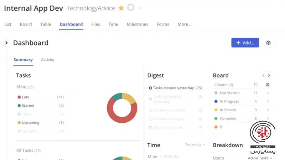
Task: Go to next Board panel page arrow
Action: 269,75
